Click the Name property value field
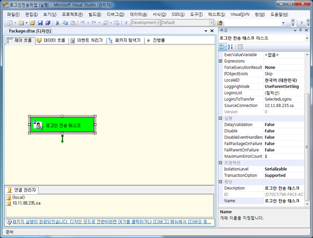 tap(283, 201)
